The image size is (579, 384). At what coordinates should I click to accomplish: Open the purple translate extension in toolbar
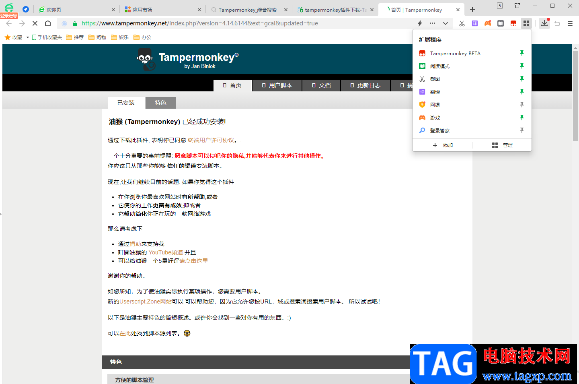(475, 23)
